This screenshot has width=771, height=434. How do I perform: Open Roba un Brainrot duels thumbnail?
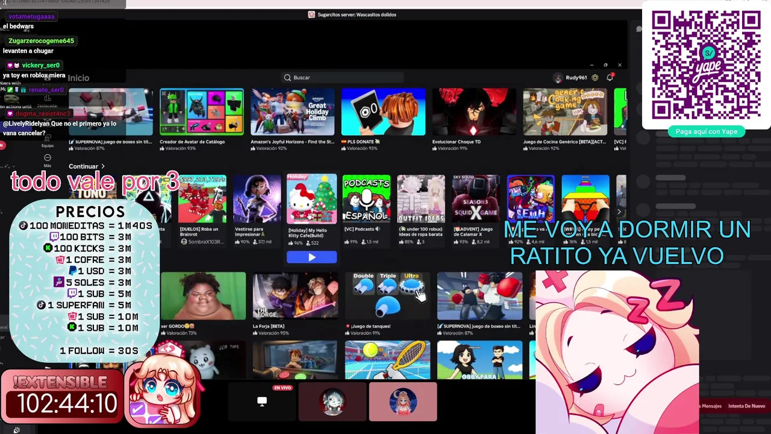pos(202,199)
